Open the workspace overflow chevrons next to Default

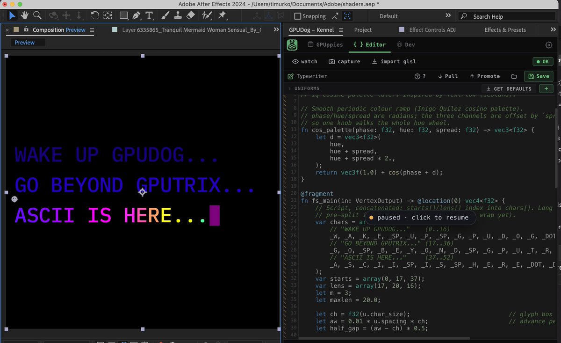tap(448, 15)
